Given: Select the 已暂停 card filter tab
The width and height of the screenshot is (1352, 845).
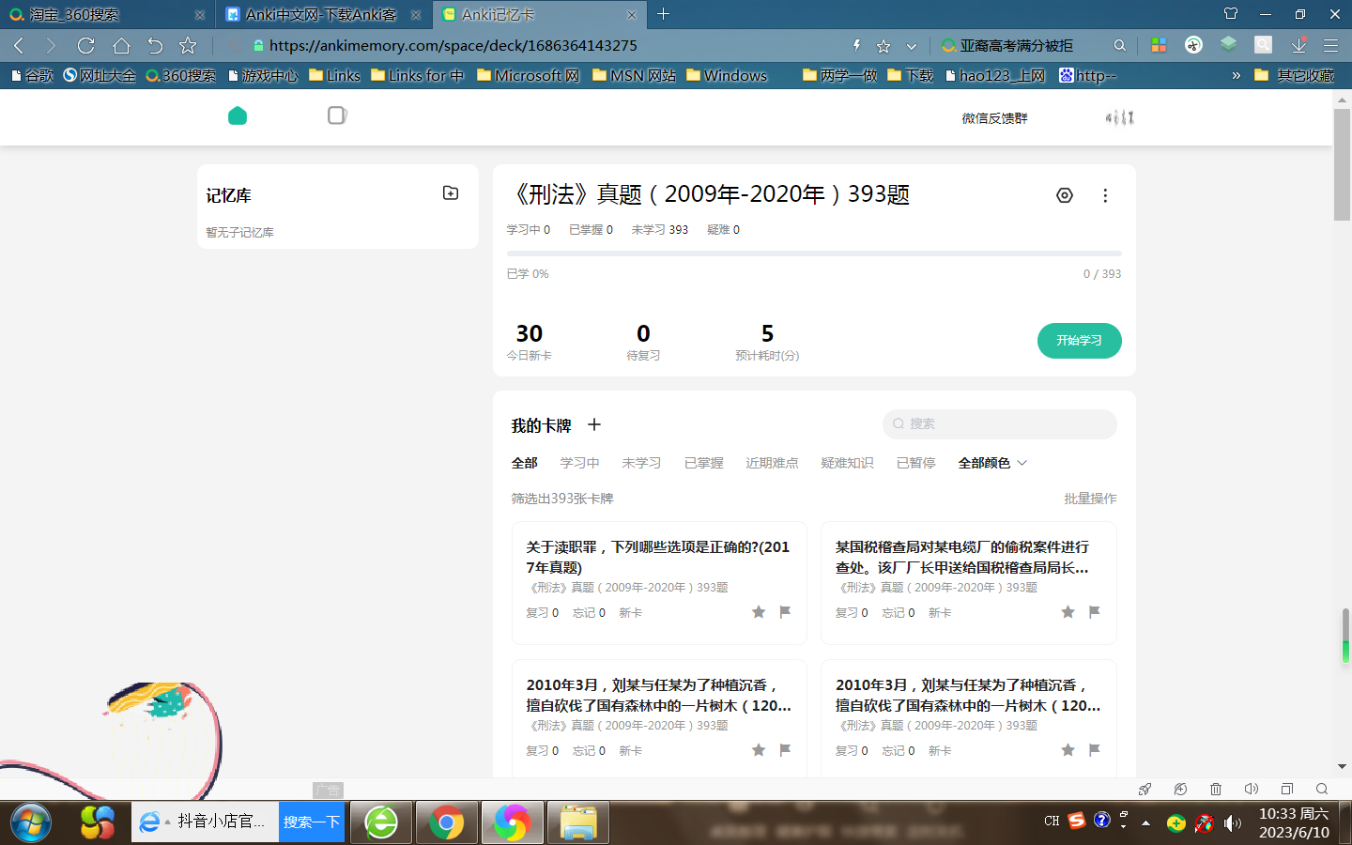Looking at the screenshot, I should point(915,463).
